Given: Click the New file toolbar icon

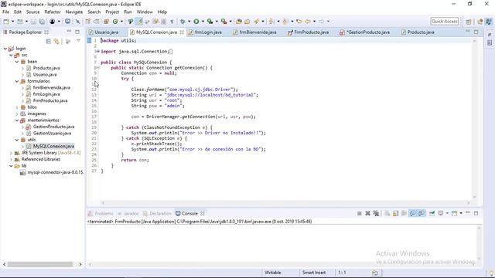Looking at the screenshot, I should (6, 22).
